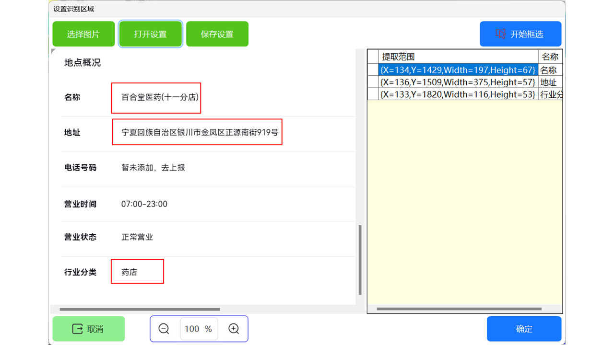Click the 提取范围 column header

tap(458, 57)
